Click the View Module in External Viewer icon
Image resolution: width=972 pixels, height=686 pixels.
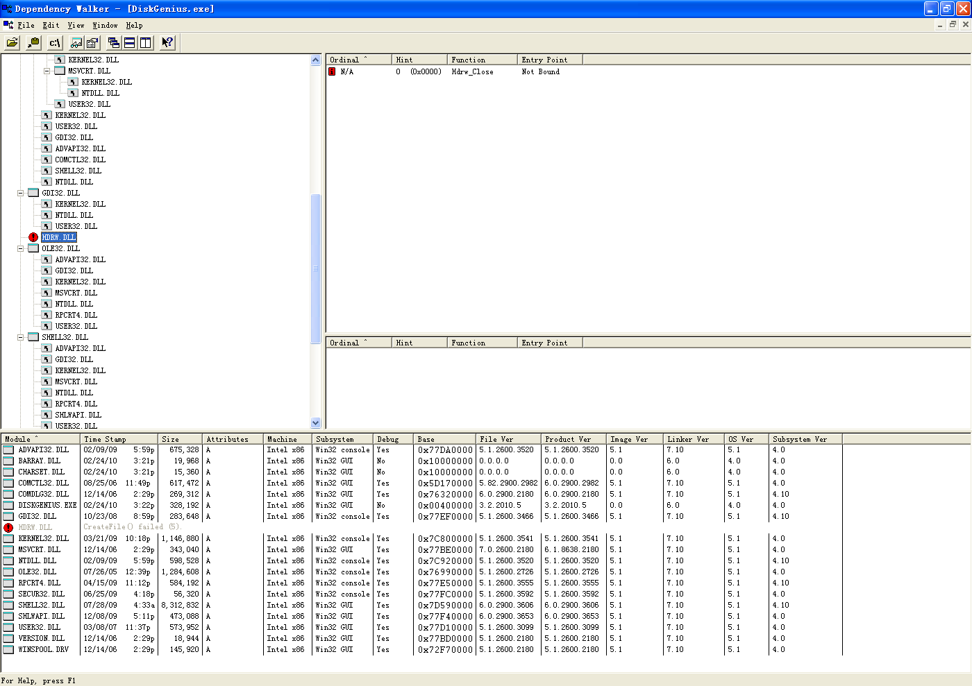(76, 42)
